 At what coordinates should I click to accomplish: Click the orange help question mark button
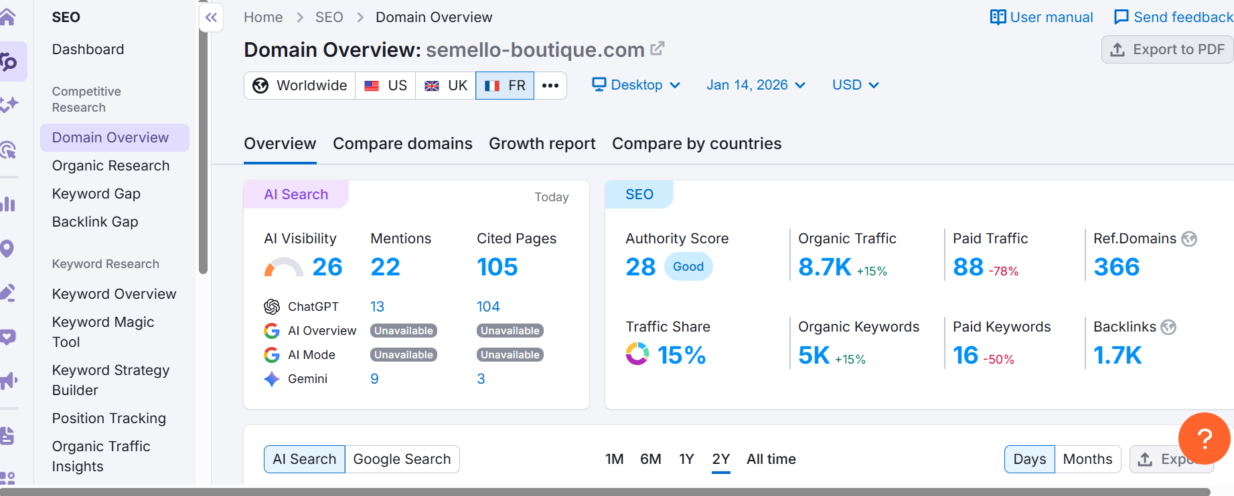pyautogui.click(x=1204, y=439)
